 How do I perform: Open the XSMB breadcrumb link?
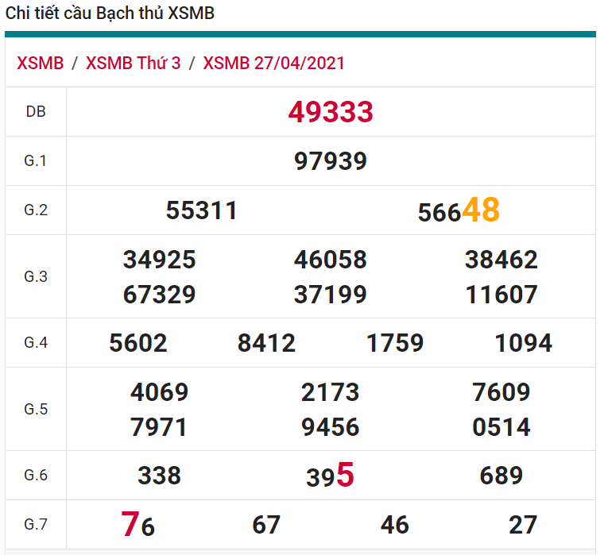[40, 64]
